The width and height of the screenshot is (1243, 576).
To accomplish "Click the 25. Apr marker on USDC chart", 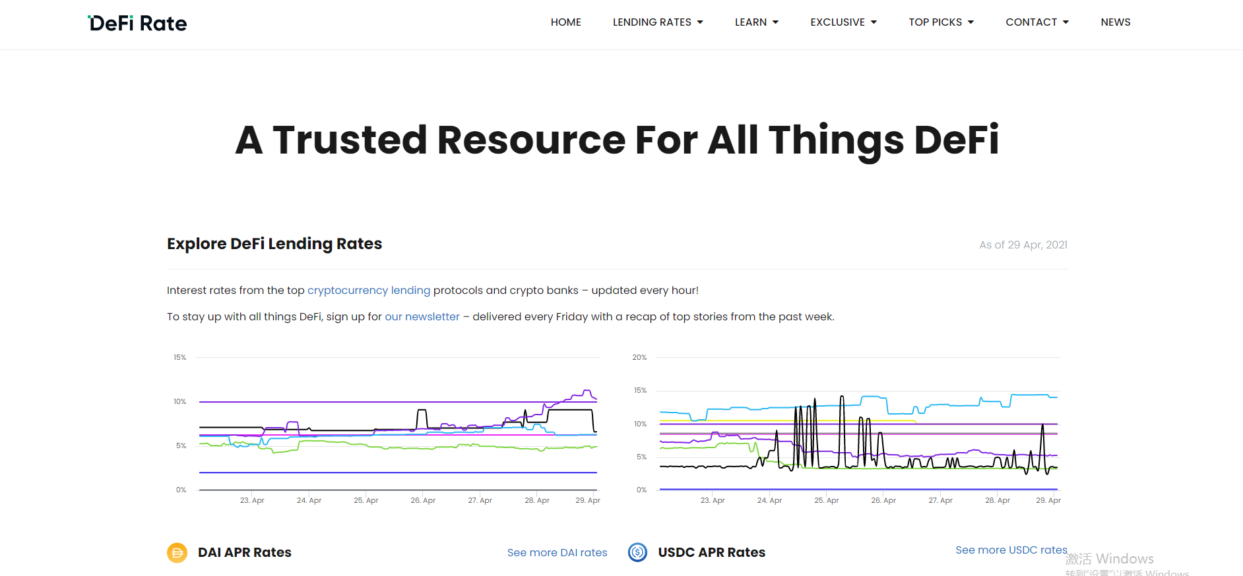I will tap(826, 500).
